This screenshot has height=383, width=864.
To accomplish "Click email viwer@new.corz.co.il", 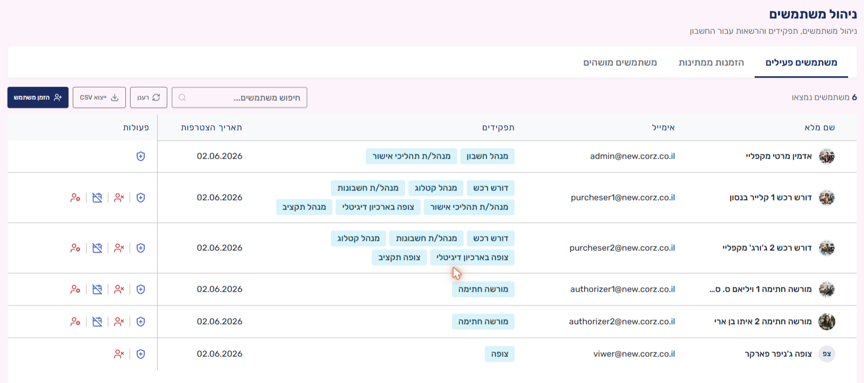I will point(634,354).
